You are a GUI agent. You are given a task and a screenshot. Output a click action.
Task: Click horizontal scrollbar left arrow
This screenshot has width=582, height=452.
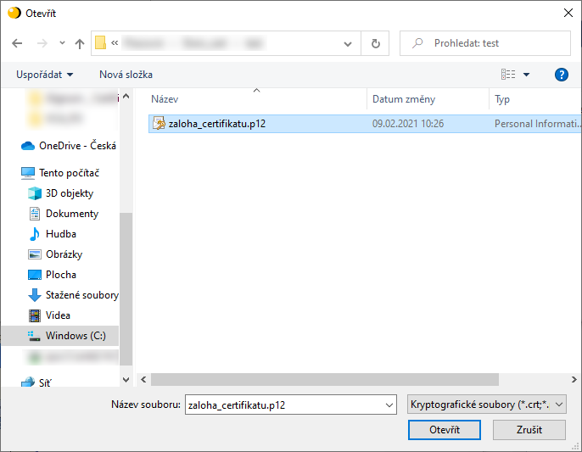143,380
